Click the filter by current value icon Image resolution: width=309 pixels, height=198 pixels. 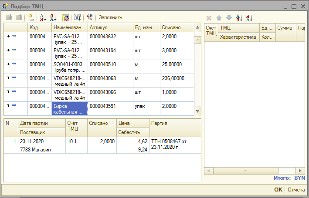click(x=66, y=17)
